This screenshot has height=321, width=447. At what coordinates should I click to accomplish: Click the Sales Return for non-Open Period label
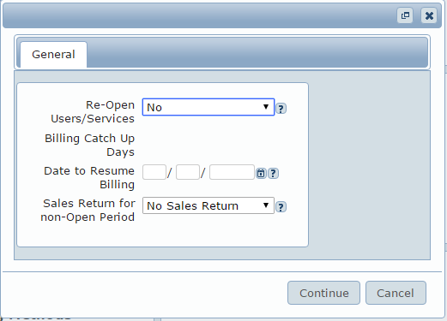click(88, 210)
